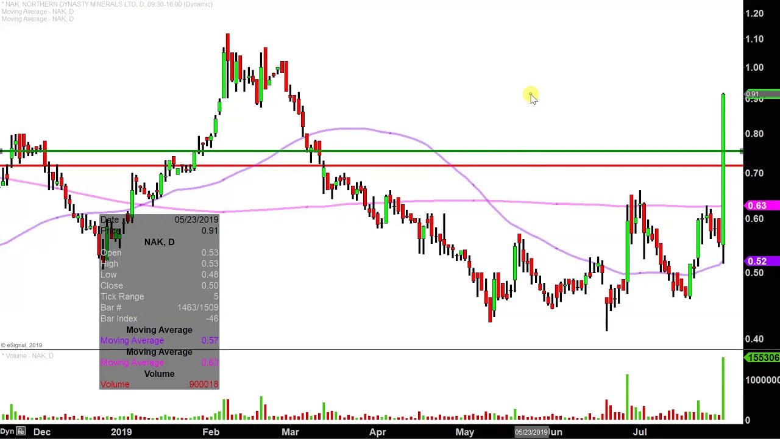This screenshot has width=780, height=439.
Task: Click the 0.40 price scale label
Action: (754, 340)
